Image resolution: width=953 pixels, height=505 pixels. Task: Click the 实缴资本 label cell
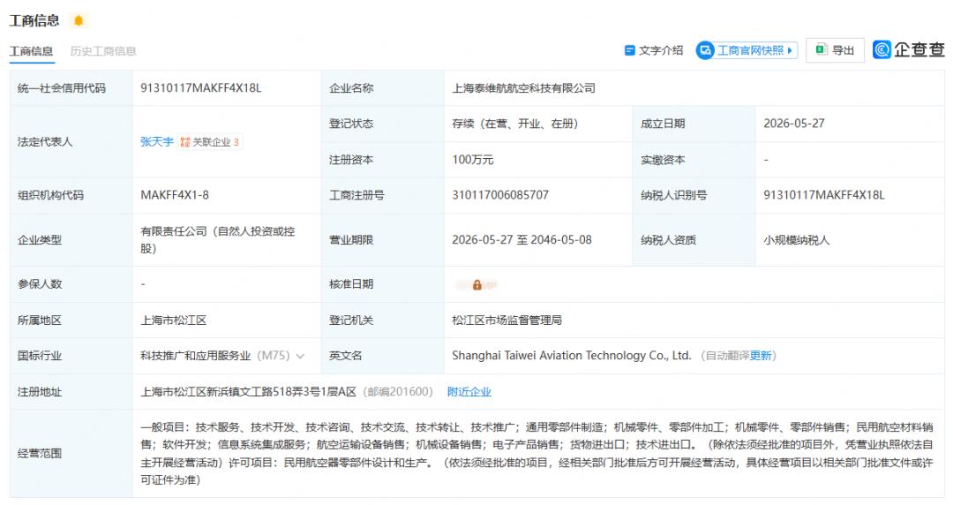pyautogui.click(x=694, y=160)
